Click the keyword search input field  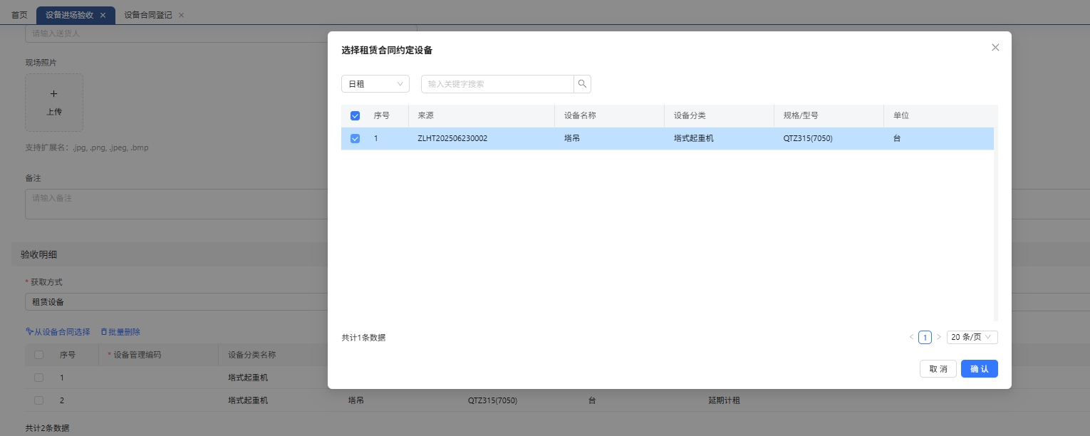pyautogui.click(x=497, y=84)
